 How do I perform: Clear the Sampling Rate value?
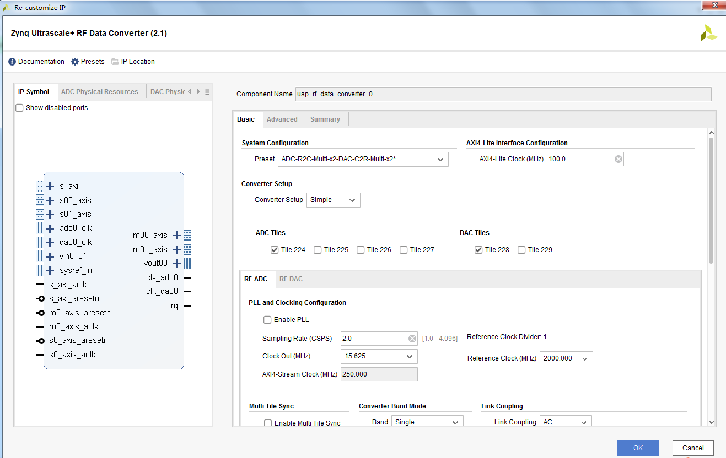tap(412, 338)
